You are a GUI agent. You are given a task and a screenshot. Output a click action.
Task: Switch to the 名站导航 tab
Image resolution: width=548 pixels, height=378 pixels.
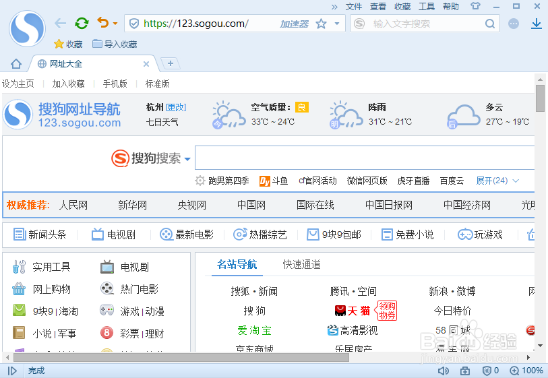pos(237,264)
